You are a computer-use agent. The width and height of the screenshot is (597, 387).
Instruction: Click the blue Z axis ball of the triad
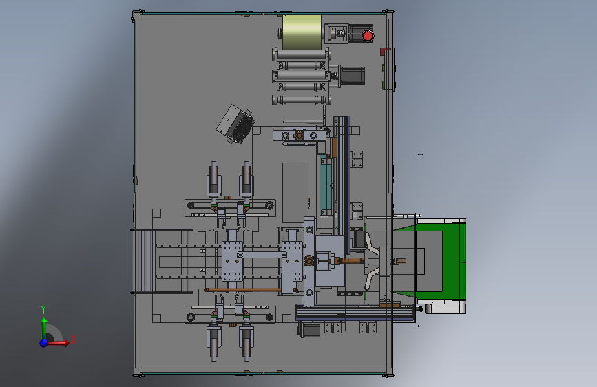(44, 343)
